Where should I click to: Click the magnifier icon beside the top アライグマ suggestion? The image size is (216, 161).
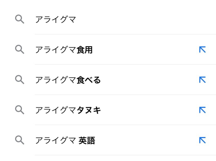click(20, 19)
